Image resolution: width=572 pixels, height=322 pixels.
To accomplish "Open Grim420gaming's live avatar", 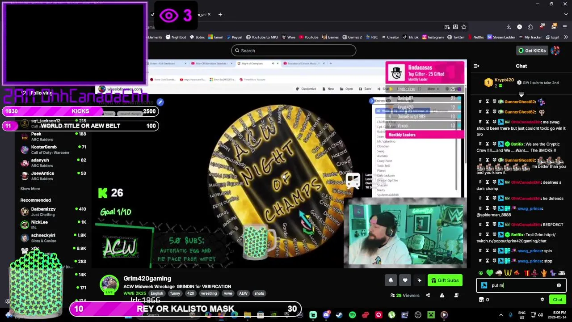I will coord(109,284).
